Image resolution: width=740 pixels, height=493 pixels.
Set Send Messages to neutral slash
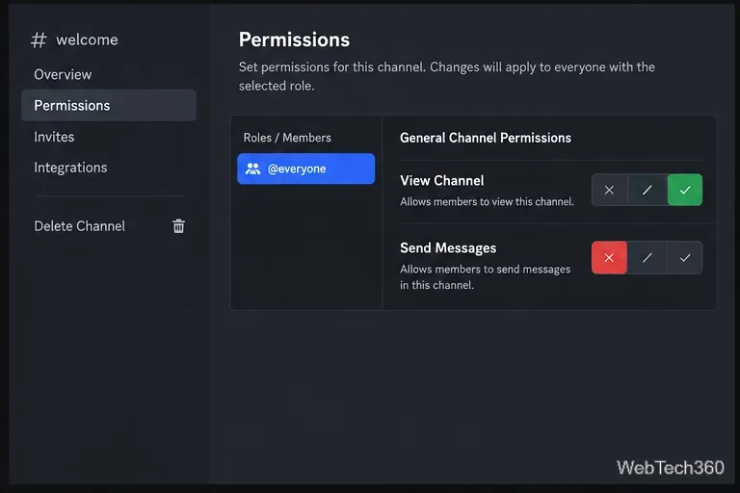pyautogui.click(x=647, y=258)
